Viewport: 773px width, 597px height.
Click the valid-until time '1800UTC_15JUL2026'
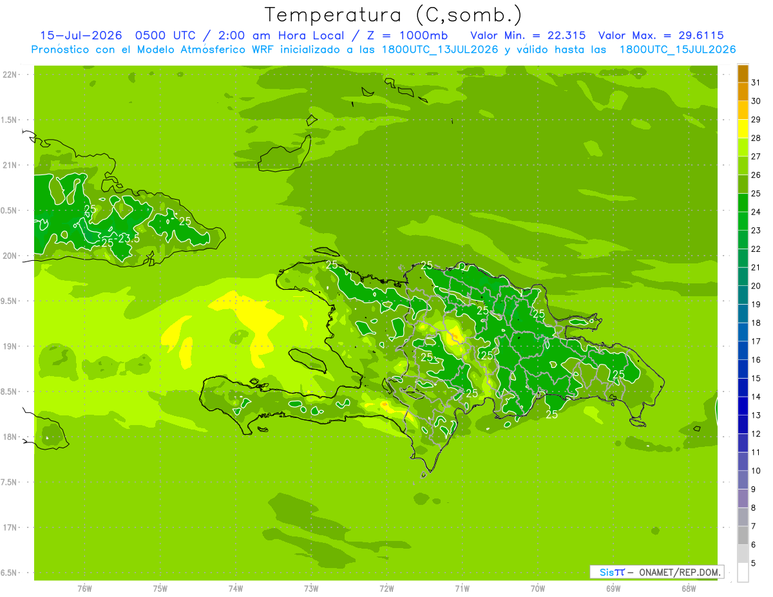[678, 50]
